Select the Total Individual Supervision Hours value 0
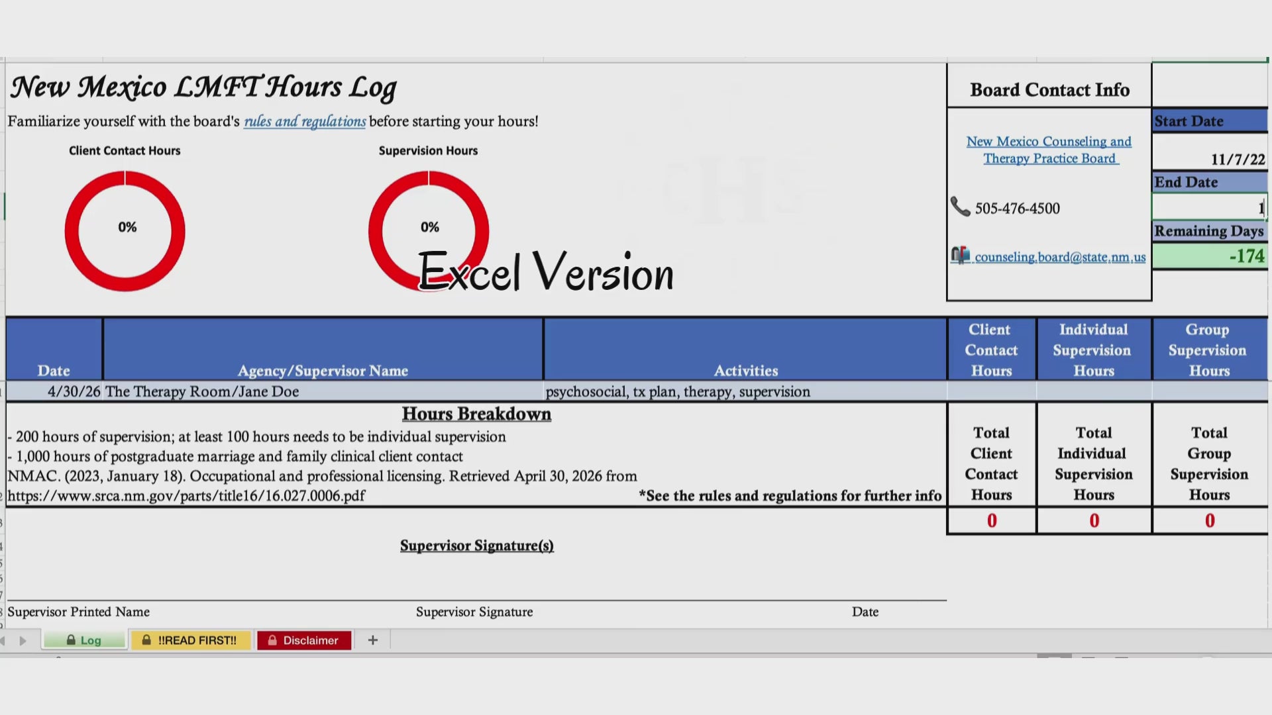Image resolution: width=1272 pixels, height=715 pixels. pyautogui.click(x=1094, y=521)
